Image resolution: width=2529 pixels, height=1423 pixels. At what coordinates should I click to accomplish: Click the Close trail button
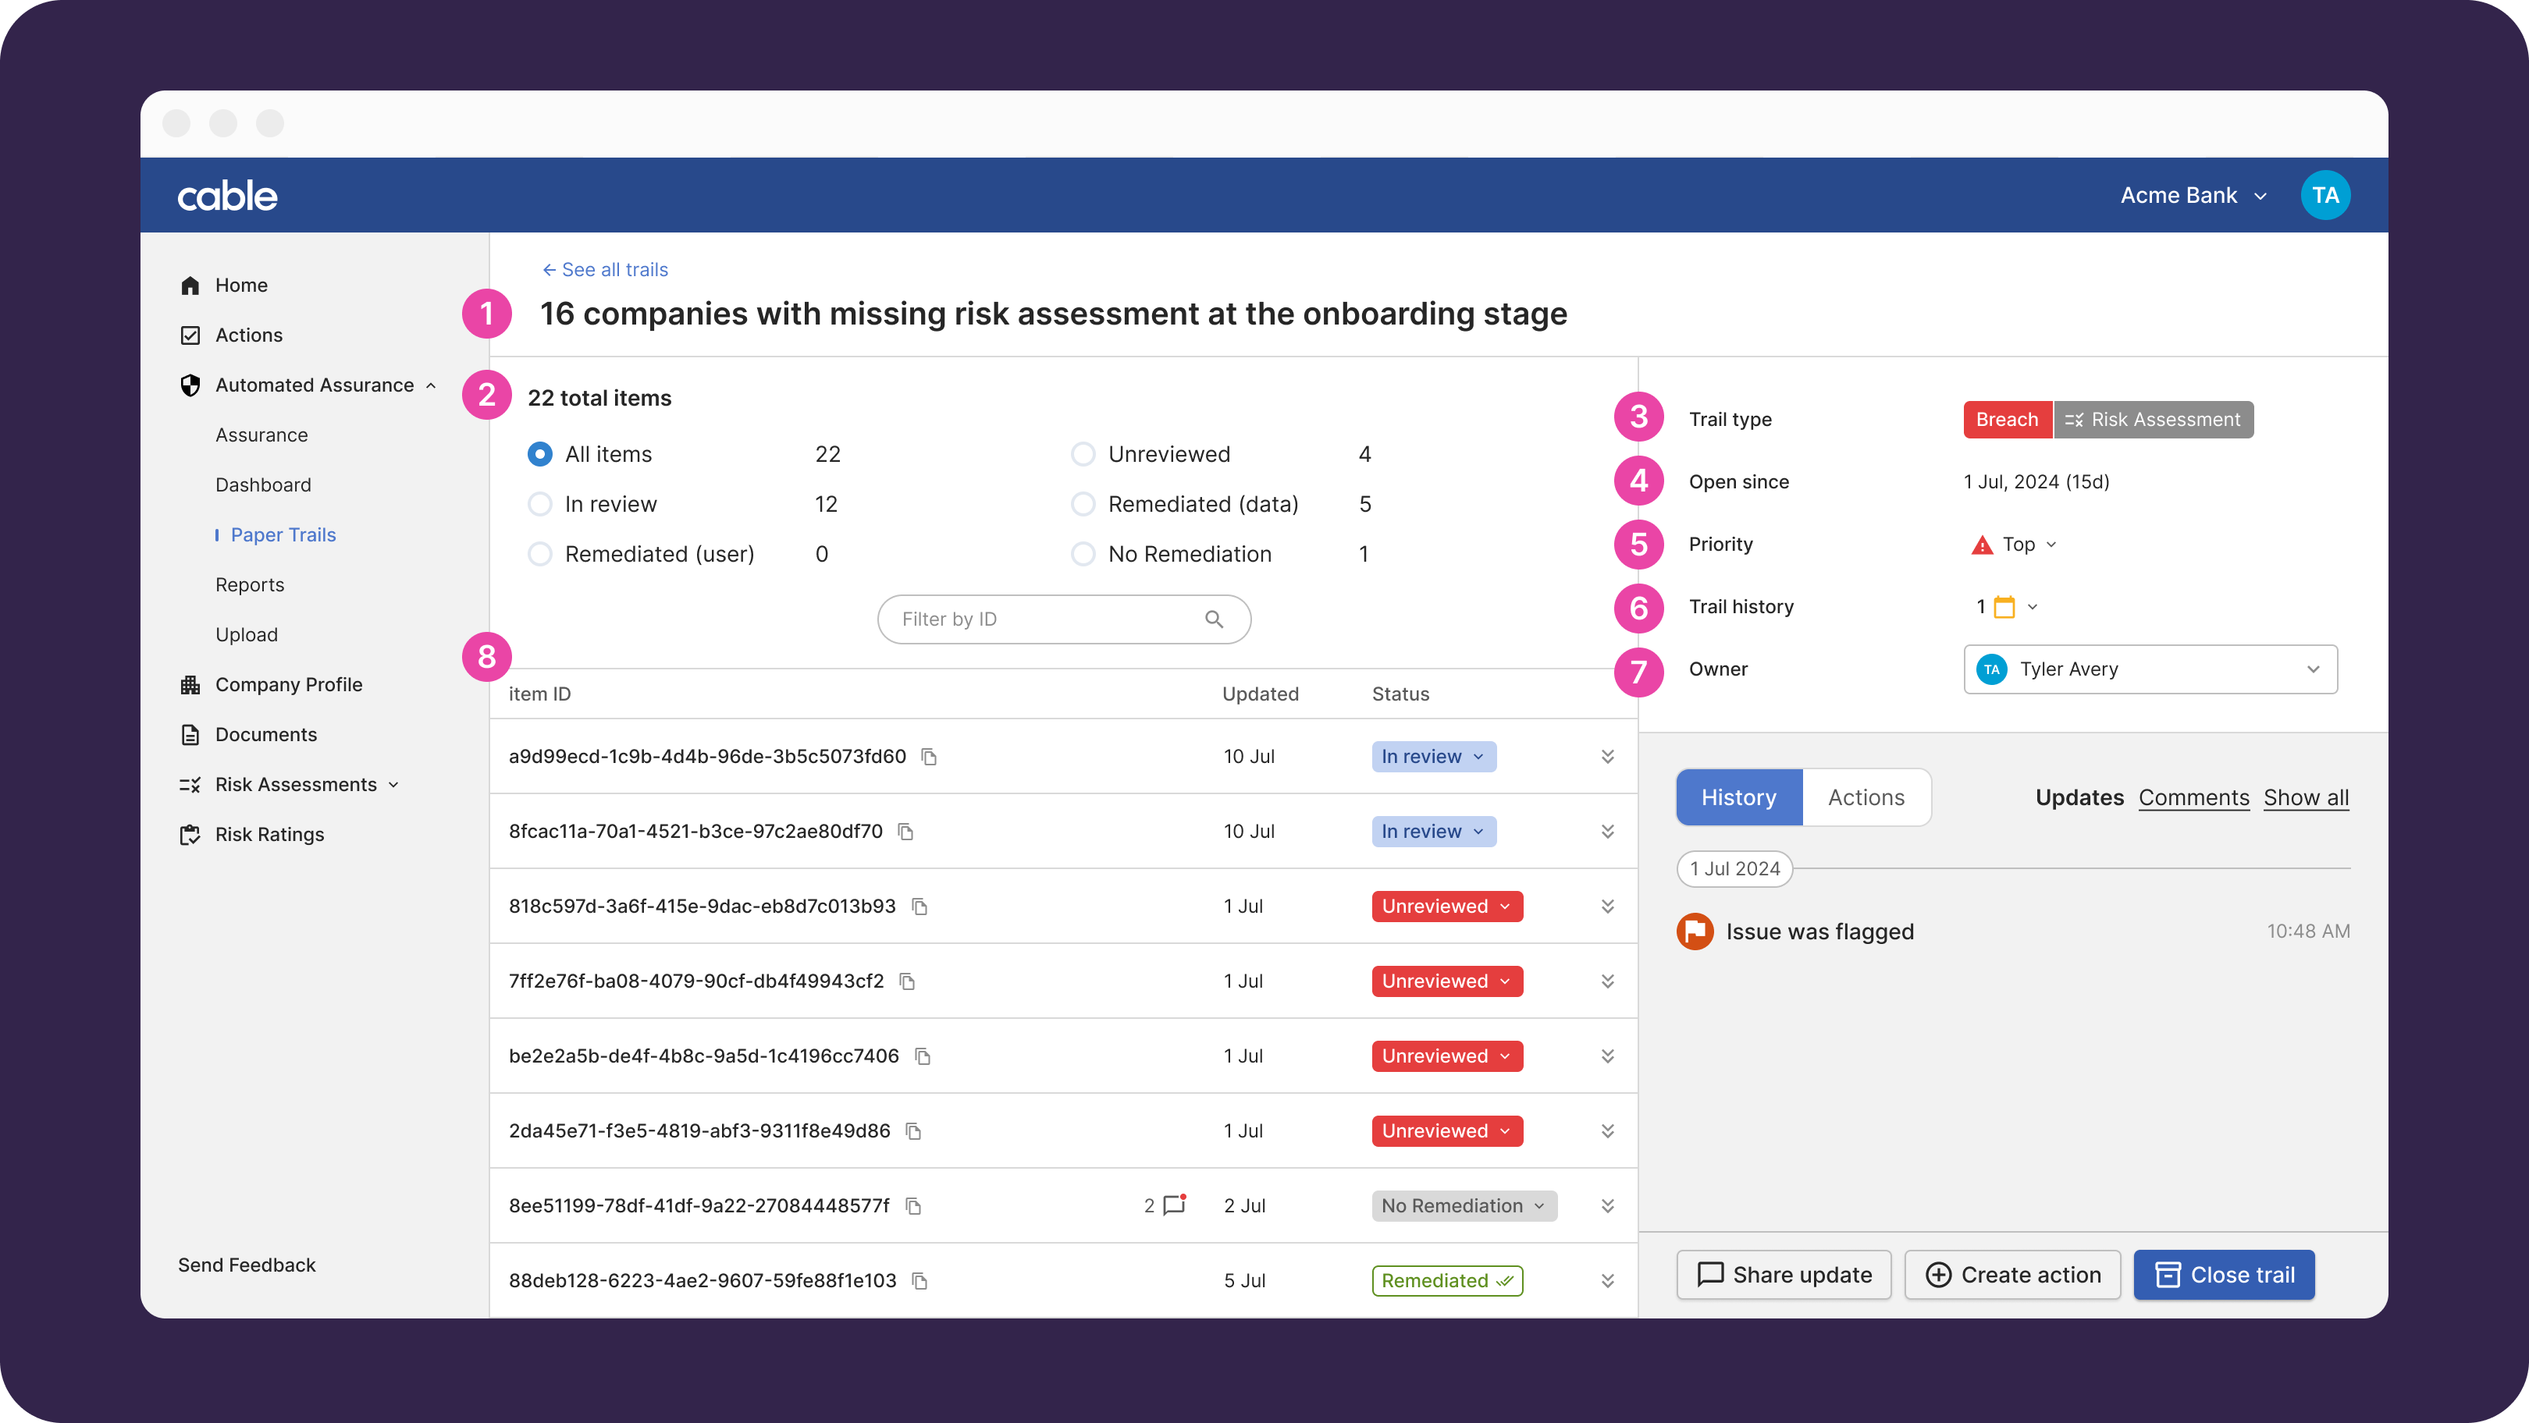click(x=2224, y=1275)
